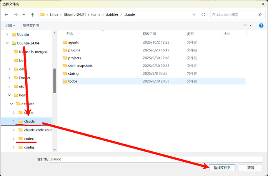Open the view layout options icon

pos(245,26)
